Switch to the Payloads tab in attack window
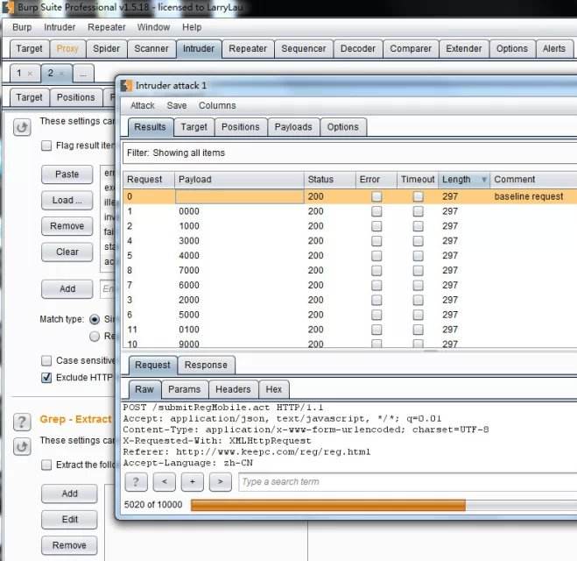Screen dimensions: 577x561 [x=293, y=127]
